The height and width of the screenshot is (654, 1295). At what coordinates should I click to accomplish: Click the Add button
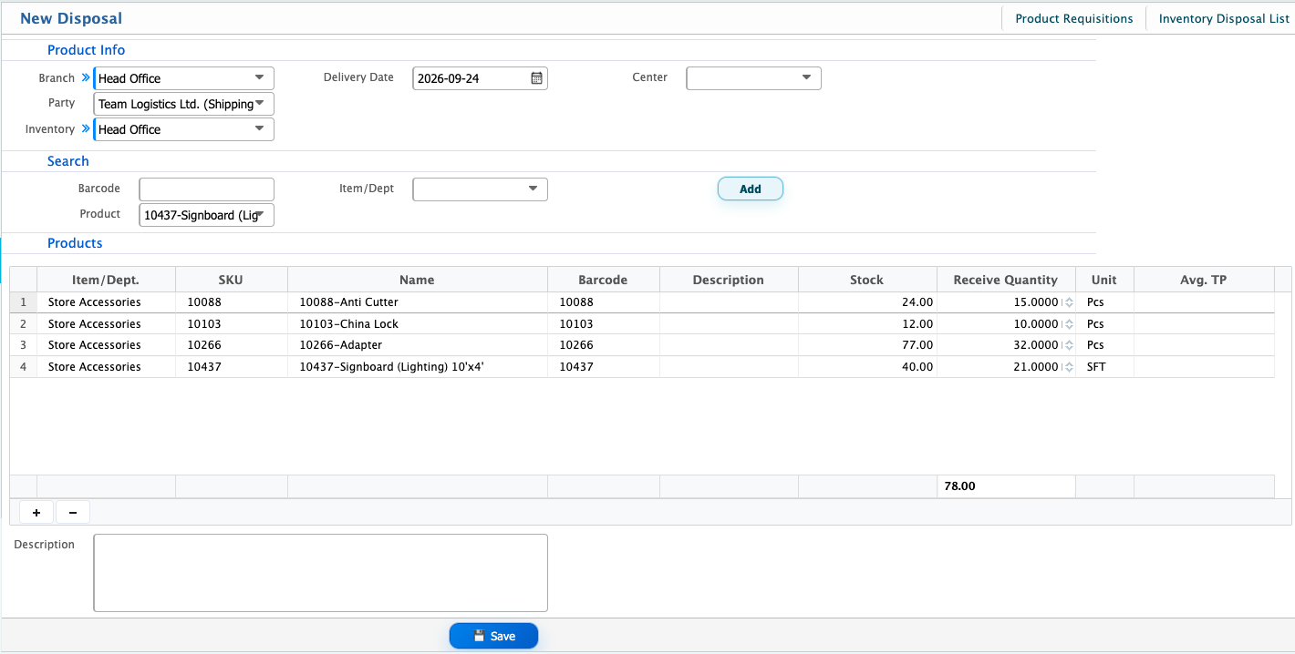tap(751, 189)
